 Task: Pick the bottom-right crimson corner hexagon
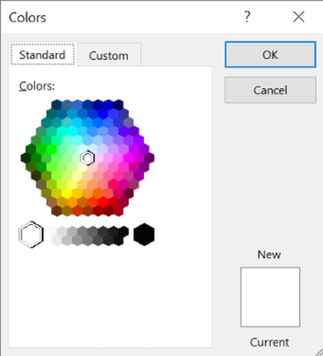point(118,210)
